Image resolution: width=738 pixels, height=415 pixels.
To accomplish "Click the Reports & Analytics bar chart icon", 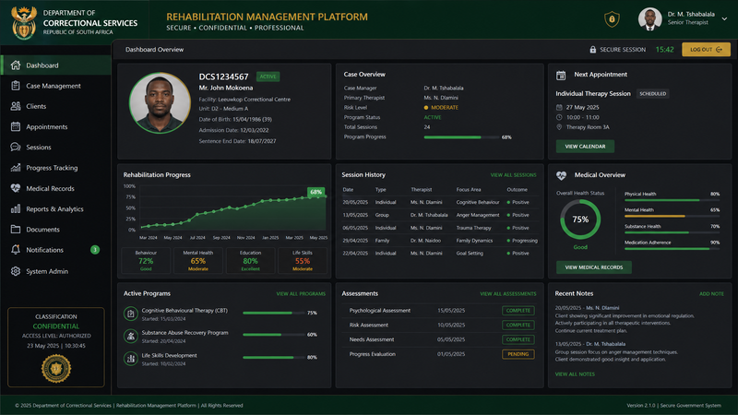I will pos(16,208).
